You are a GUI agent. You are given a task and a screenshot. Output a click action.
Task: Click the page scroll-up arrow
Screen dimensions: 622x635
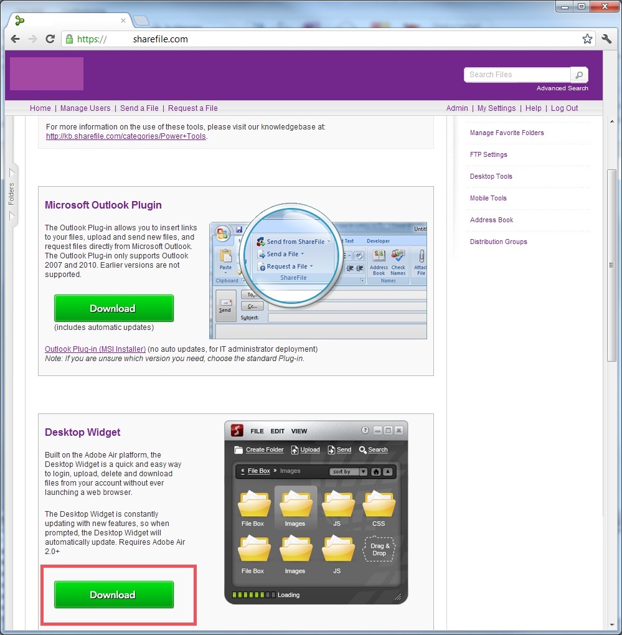coord(611,121)
